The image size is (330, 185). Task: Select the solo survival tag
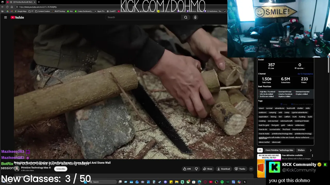(273, 121)
